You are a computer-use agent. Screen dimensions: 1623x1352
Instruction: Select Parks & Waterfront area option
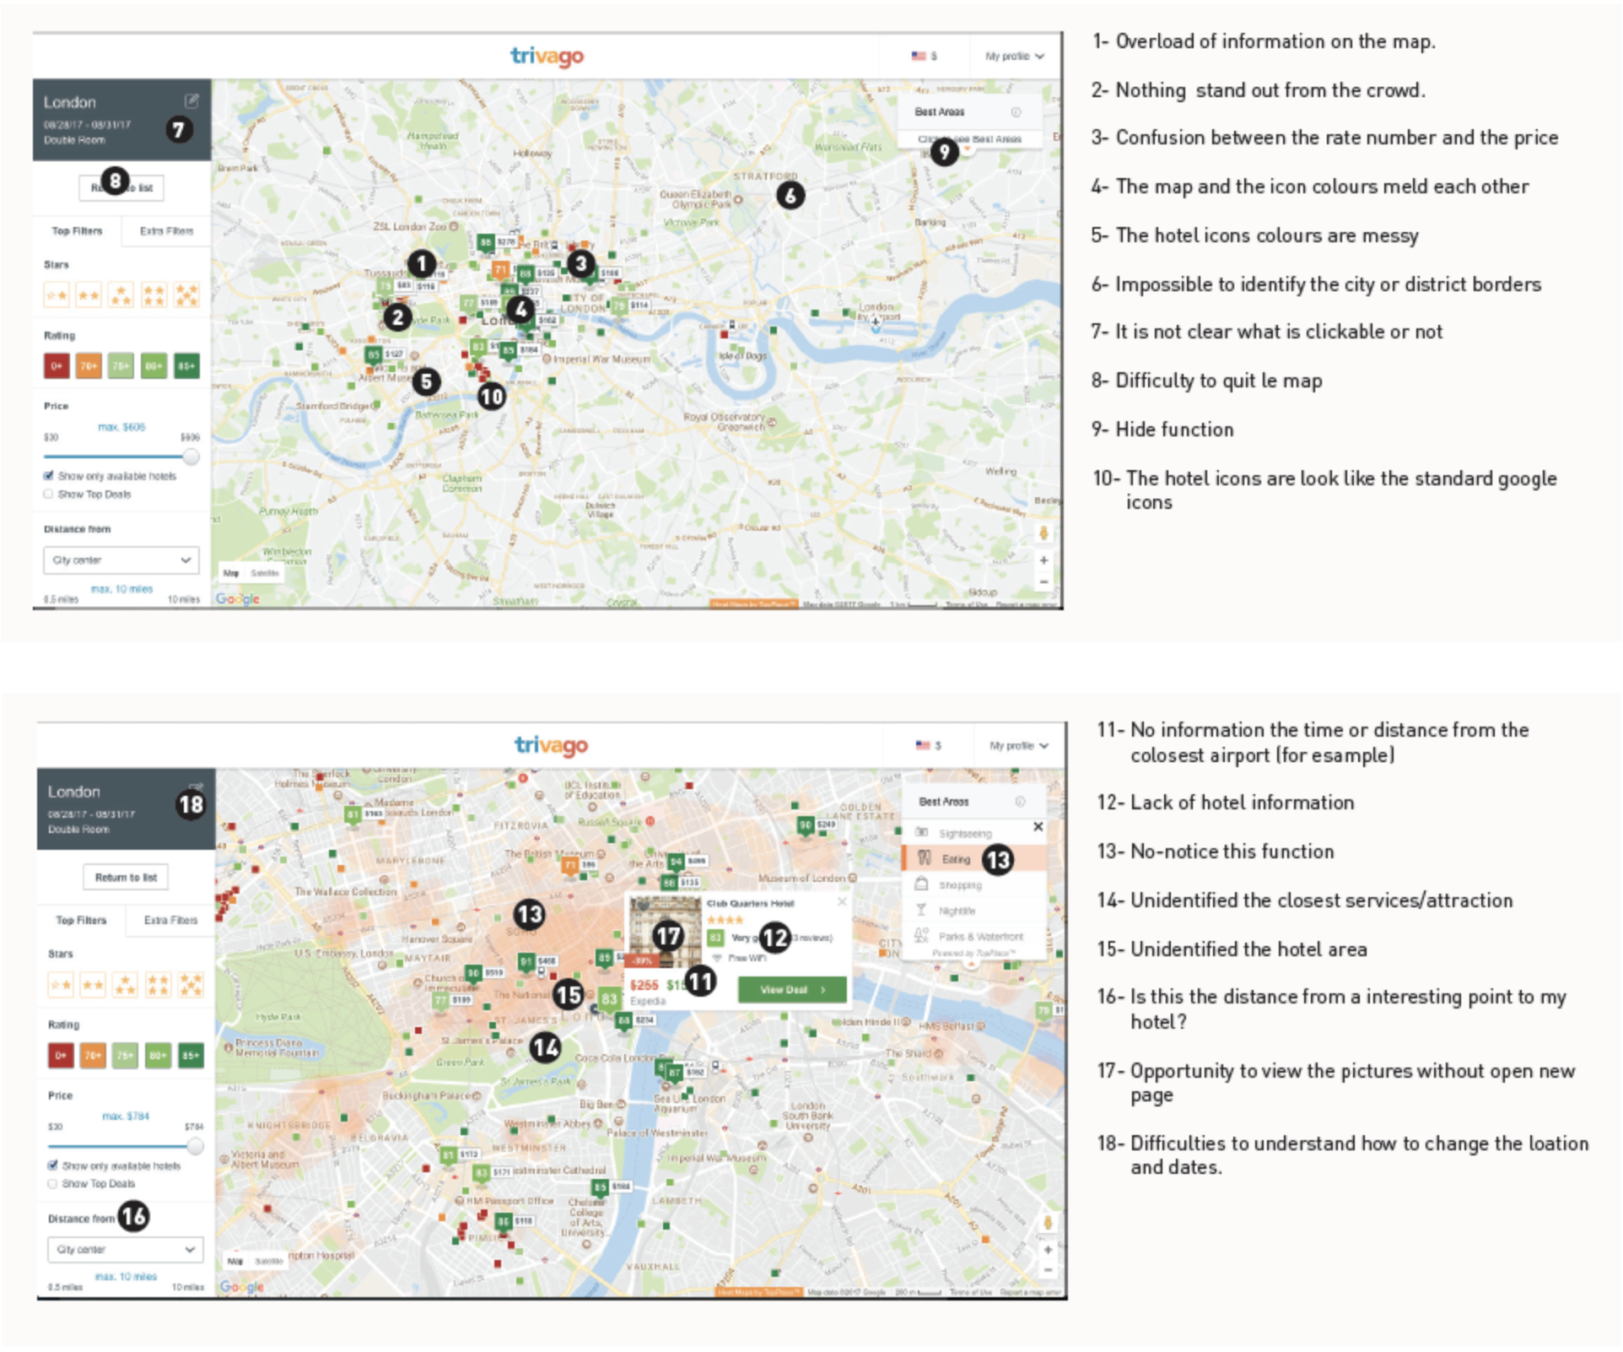(980, 937)
